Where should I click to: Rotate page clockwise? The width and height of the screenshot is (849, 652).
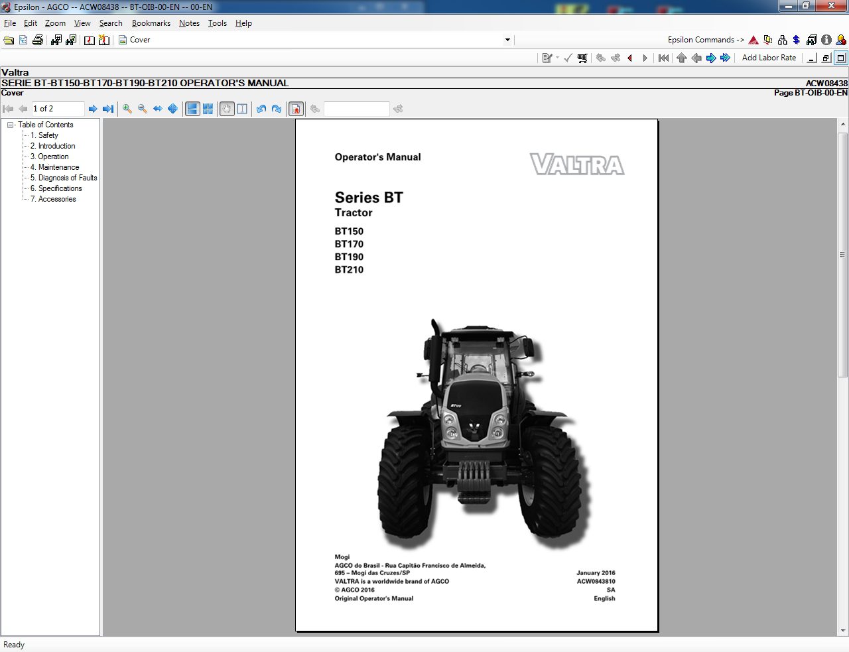point(277,109)
